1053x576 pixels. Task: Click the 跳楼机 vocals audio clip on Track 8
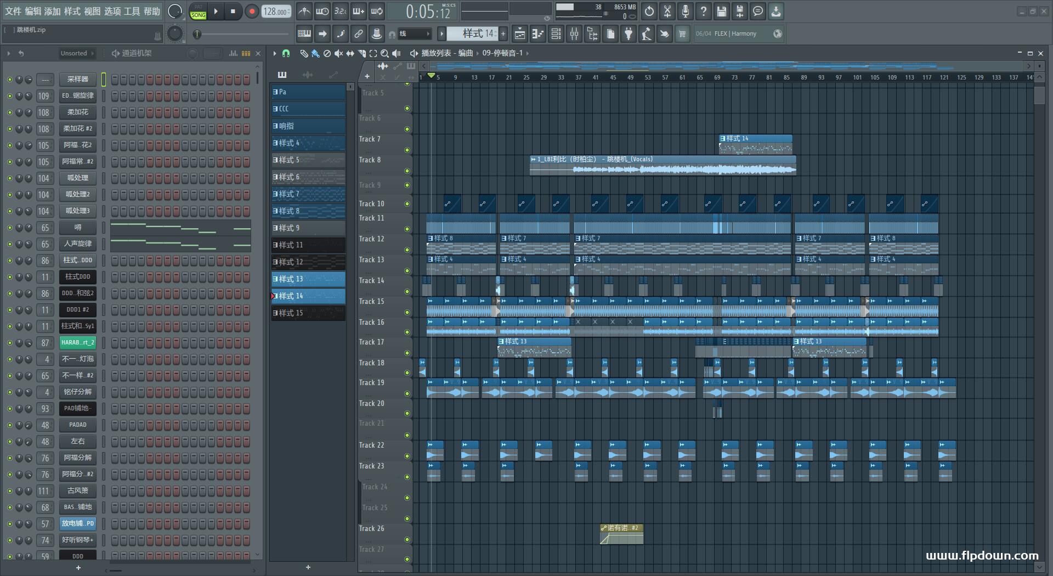663,165
